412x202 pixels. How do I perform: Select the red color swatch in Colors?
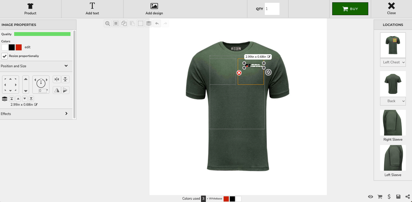(x=19, y=47)
